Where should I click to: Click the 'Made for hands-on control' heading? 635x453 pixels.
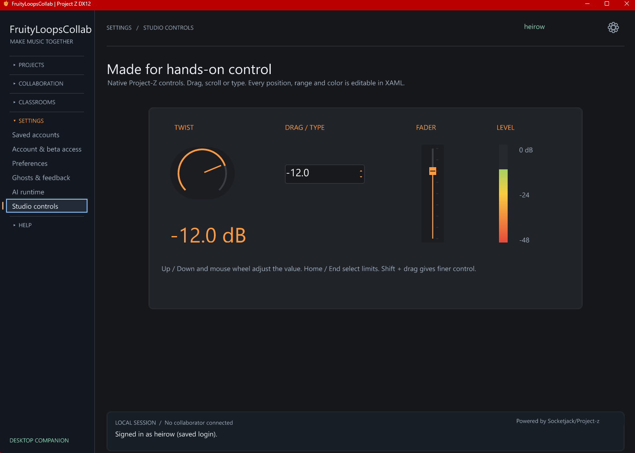pos(189,69)
